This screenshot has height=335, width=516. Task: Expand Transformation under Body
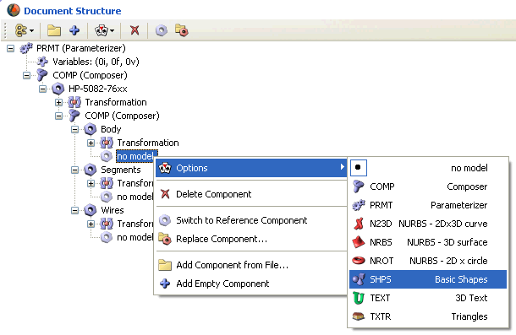[x=91, y=143]
